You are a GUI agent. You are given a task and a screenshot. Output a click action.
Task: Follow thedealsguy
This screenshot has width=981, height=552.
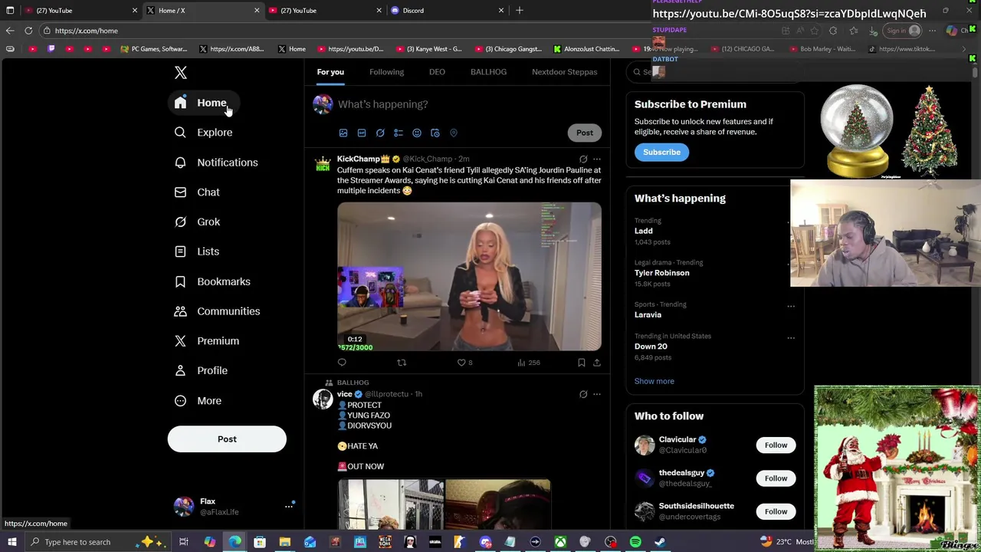coord(776,478)
